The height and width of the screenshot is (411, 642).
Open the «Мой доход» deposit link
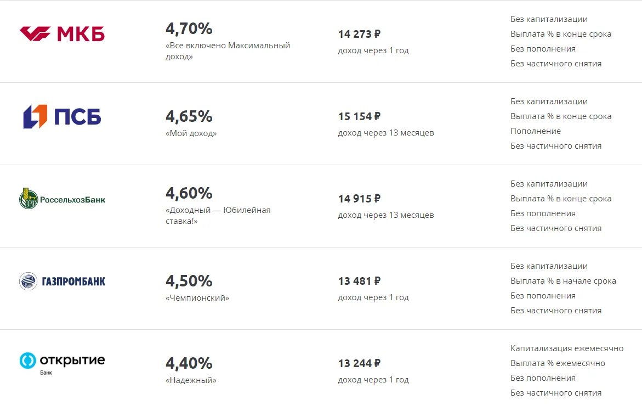tap(191, 133)
